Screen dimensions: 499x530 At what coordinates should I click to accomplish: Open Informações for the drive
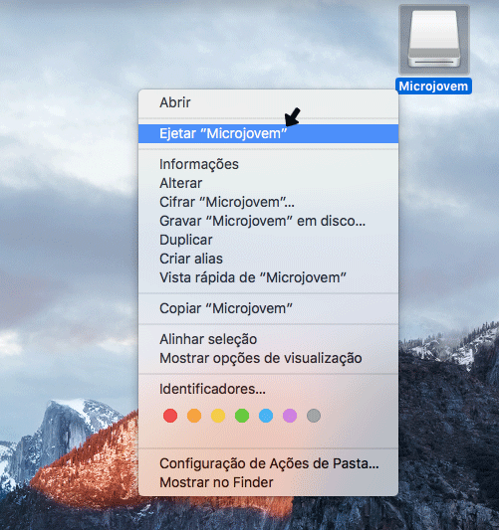(268, 164)
